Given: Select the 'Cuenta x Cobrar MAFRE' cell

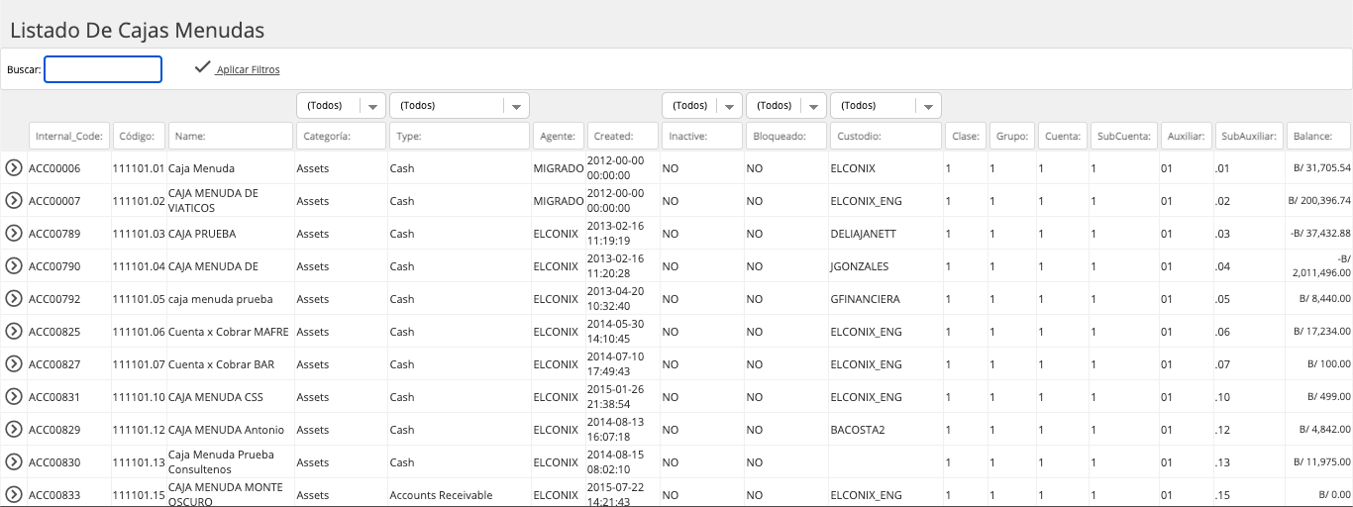Looking at the screenshot, I should [x=229, y=332].
